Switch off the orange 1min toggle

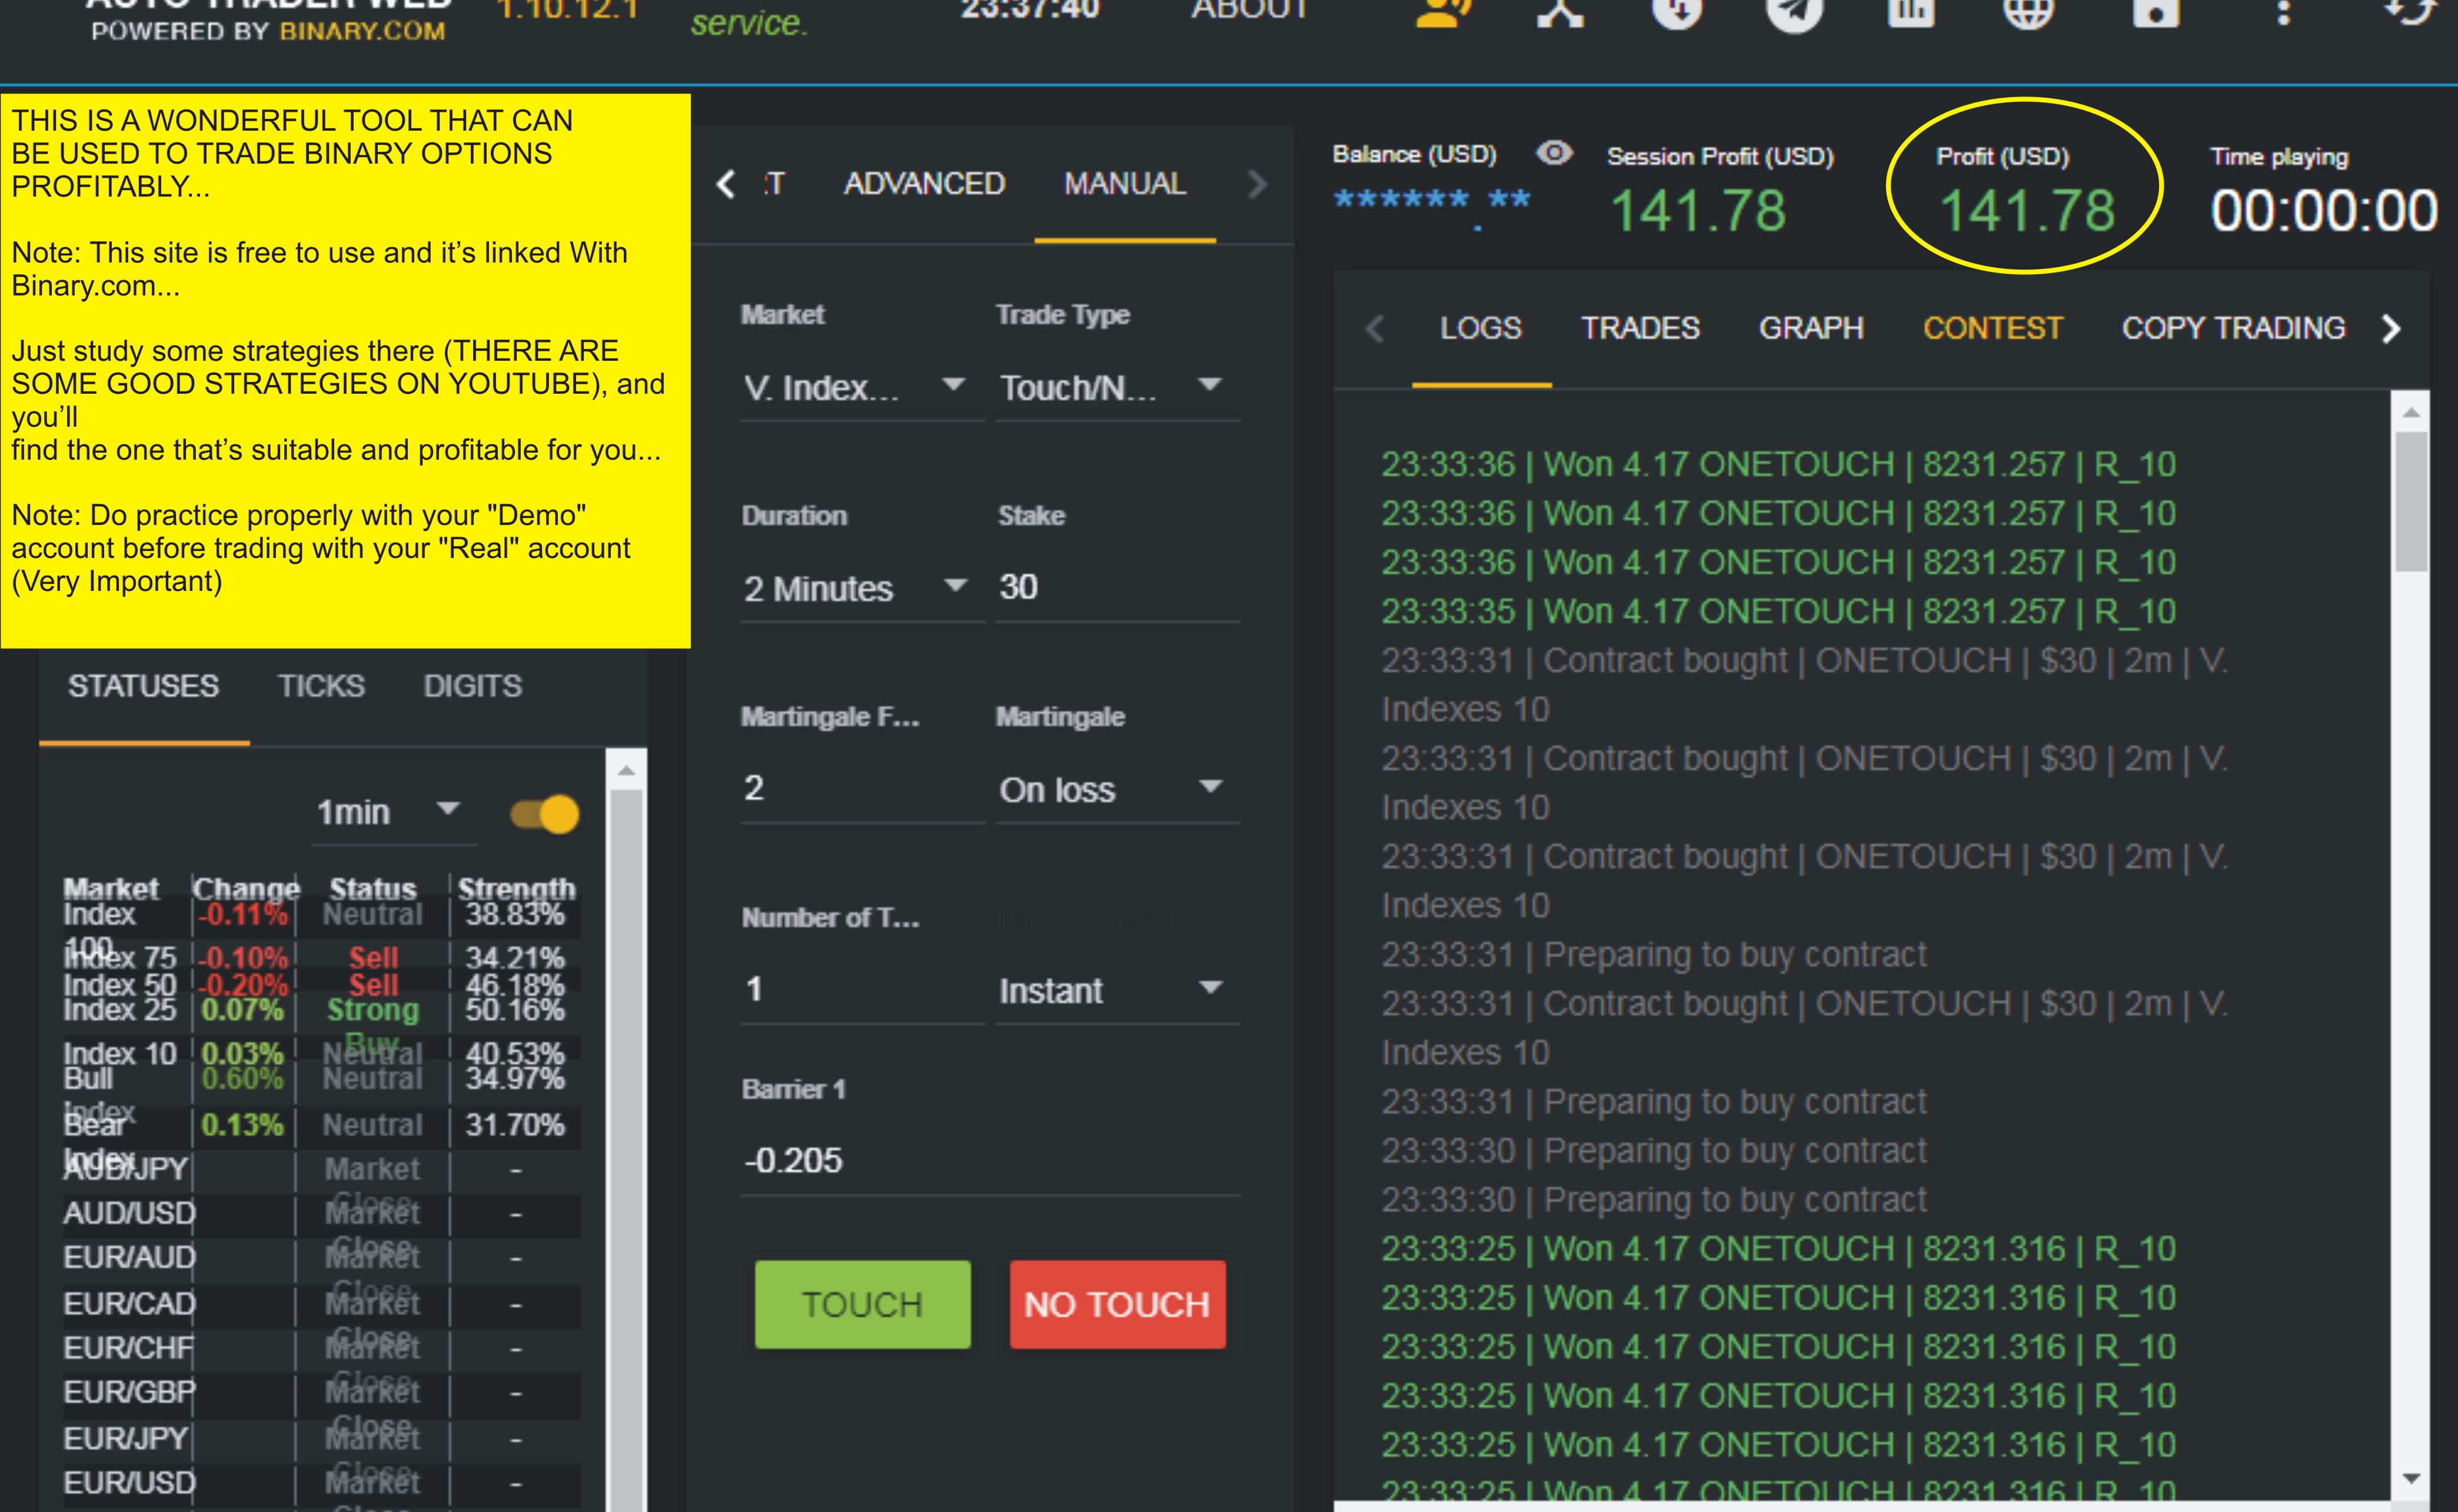click(546, 814)
